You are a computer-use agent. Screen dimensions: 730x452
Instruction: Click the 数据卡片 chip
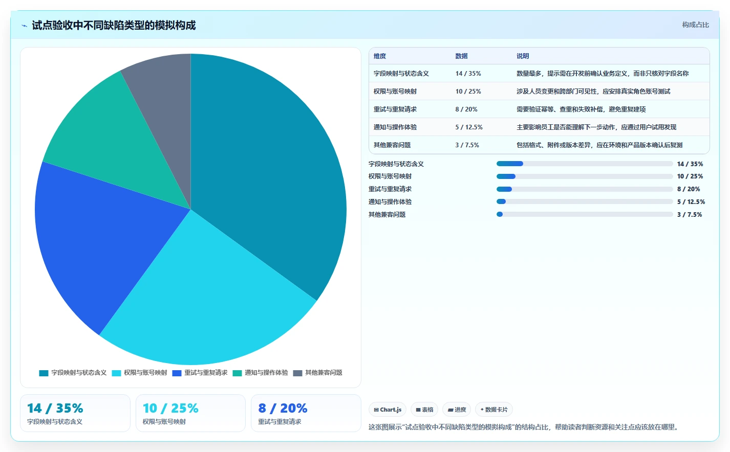pos(494,410)
